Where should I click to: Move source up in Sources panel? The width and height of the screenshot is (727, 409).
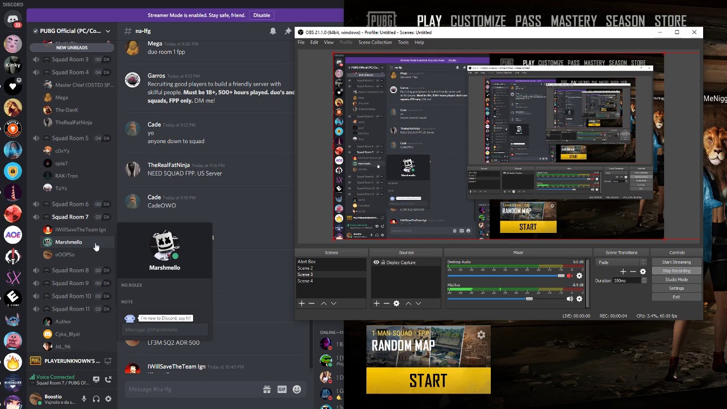[408, 303]
